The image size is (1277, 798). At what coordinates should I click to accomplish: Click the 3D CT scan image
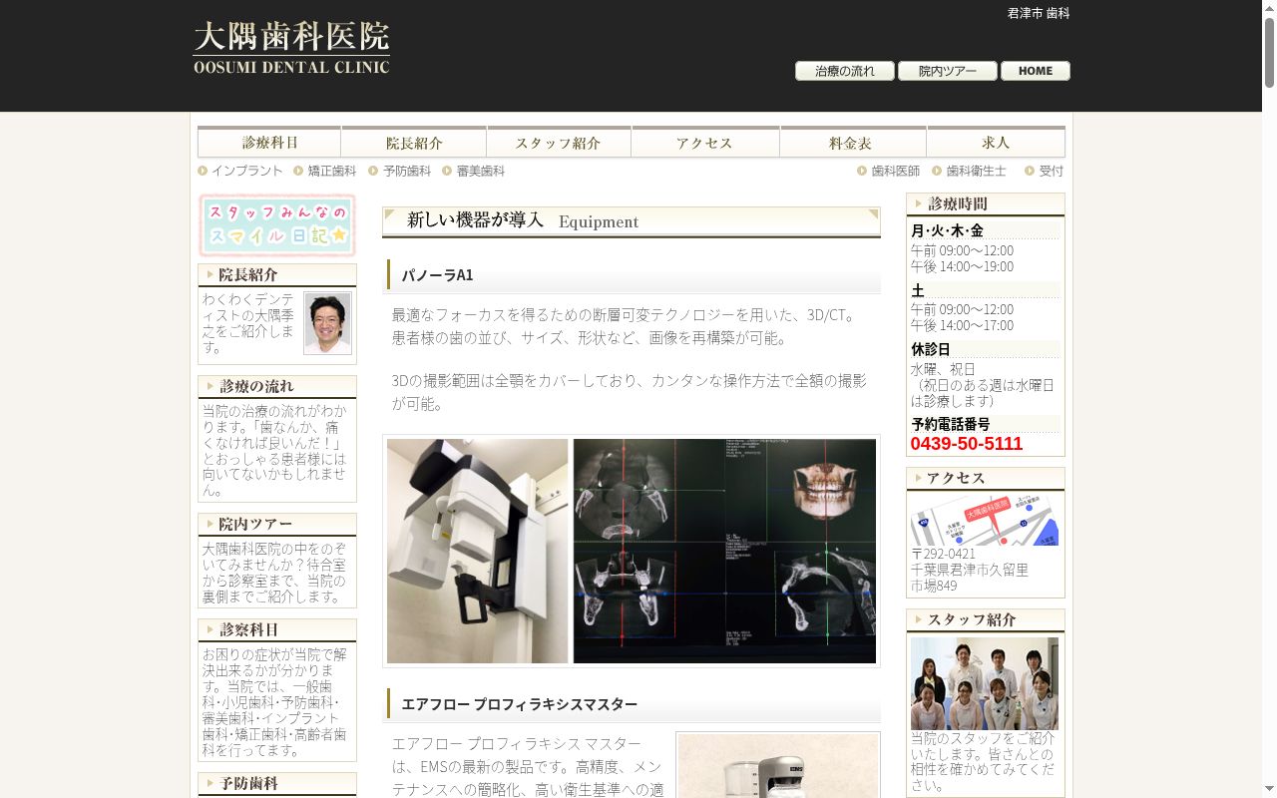click(x=724, y=551)
